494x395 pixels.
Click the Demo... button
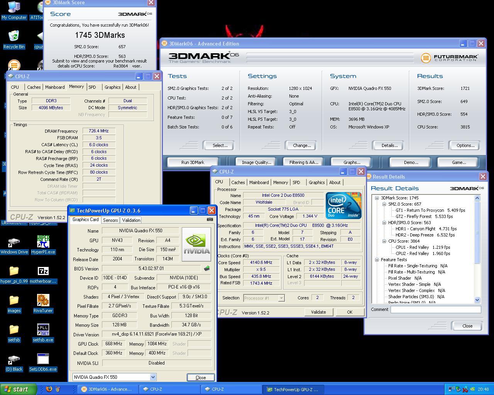click(411, 162)
